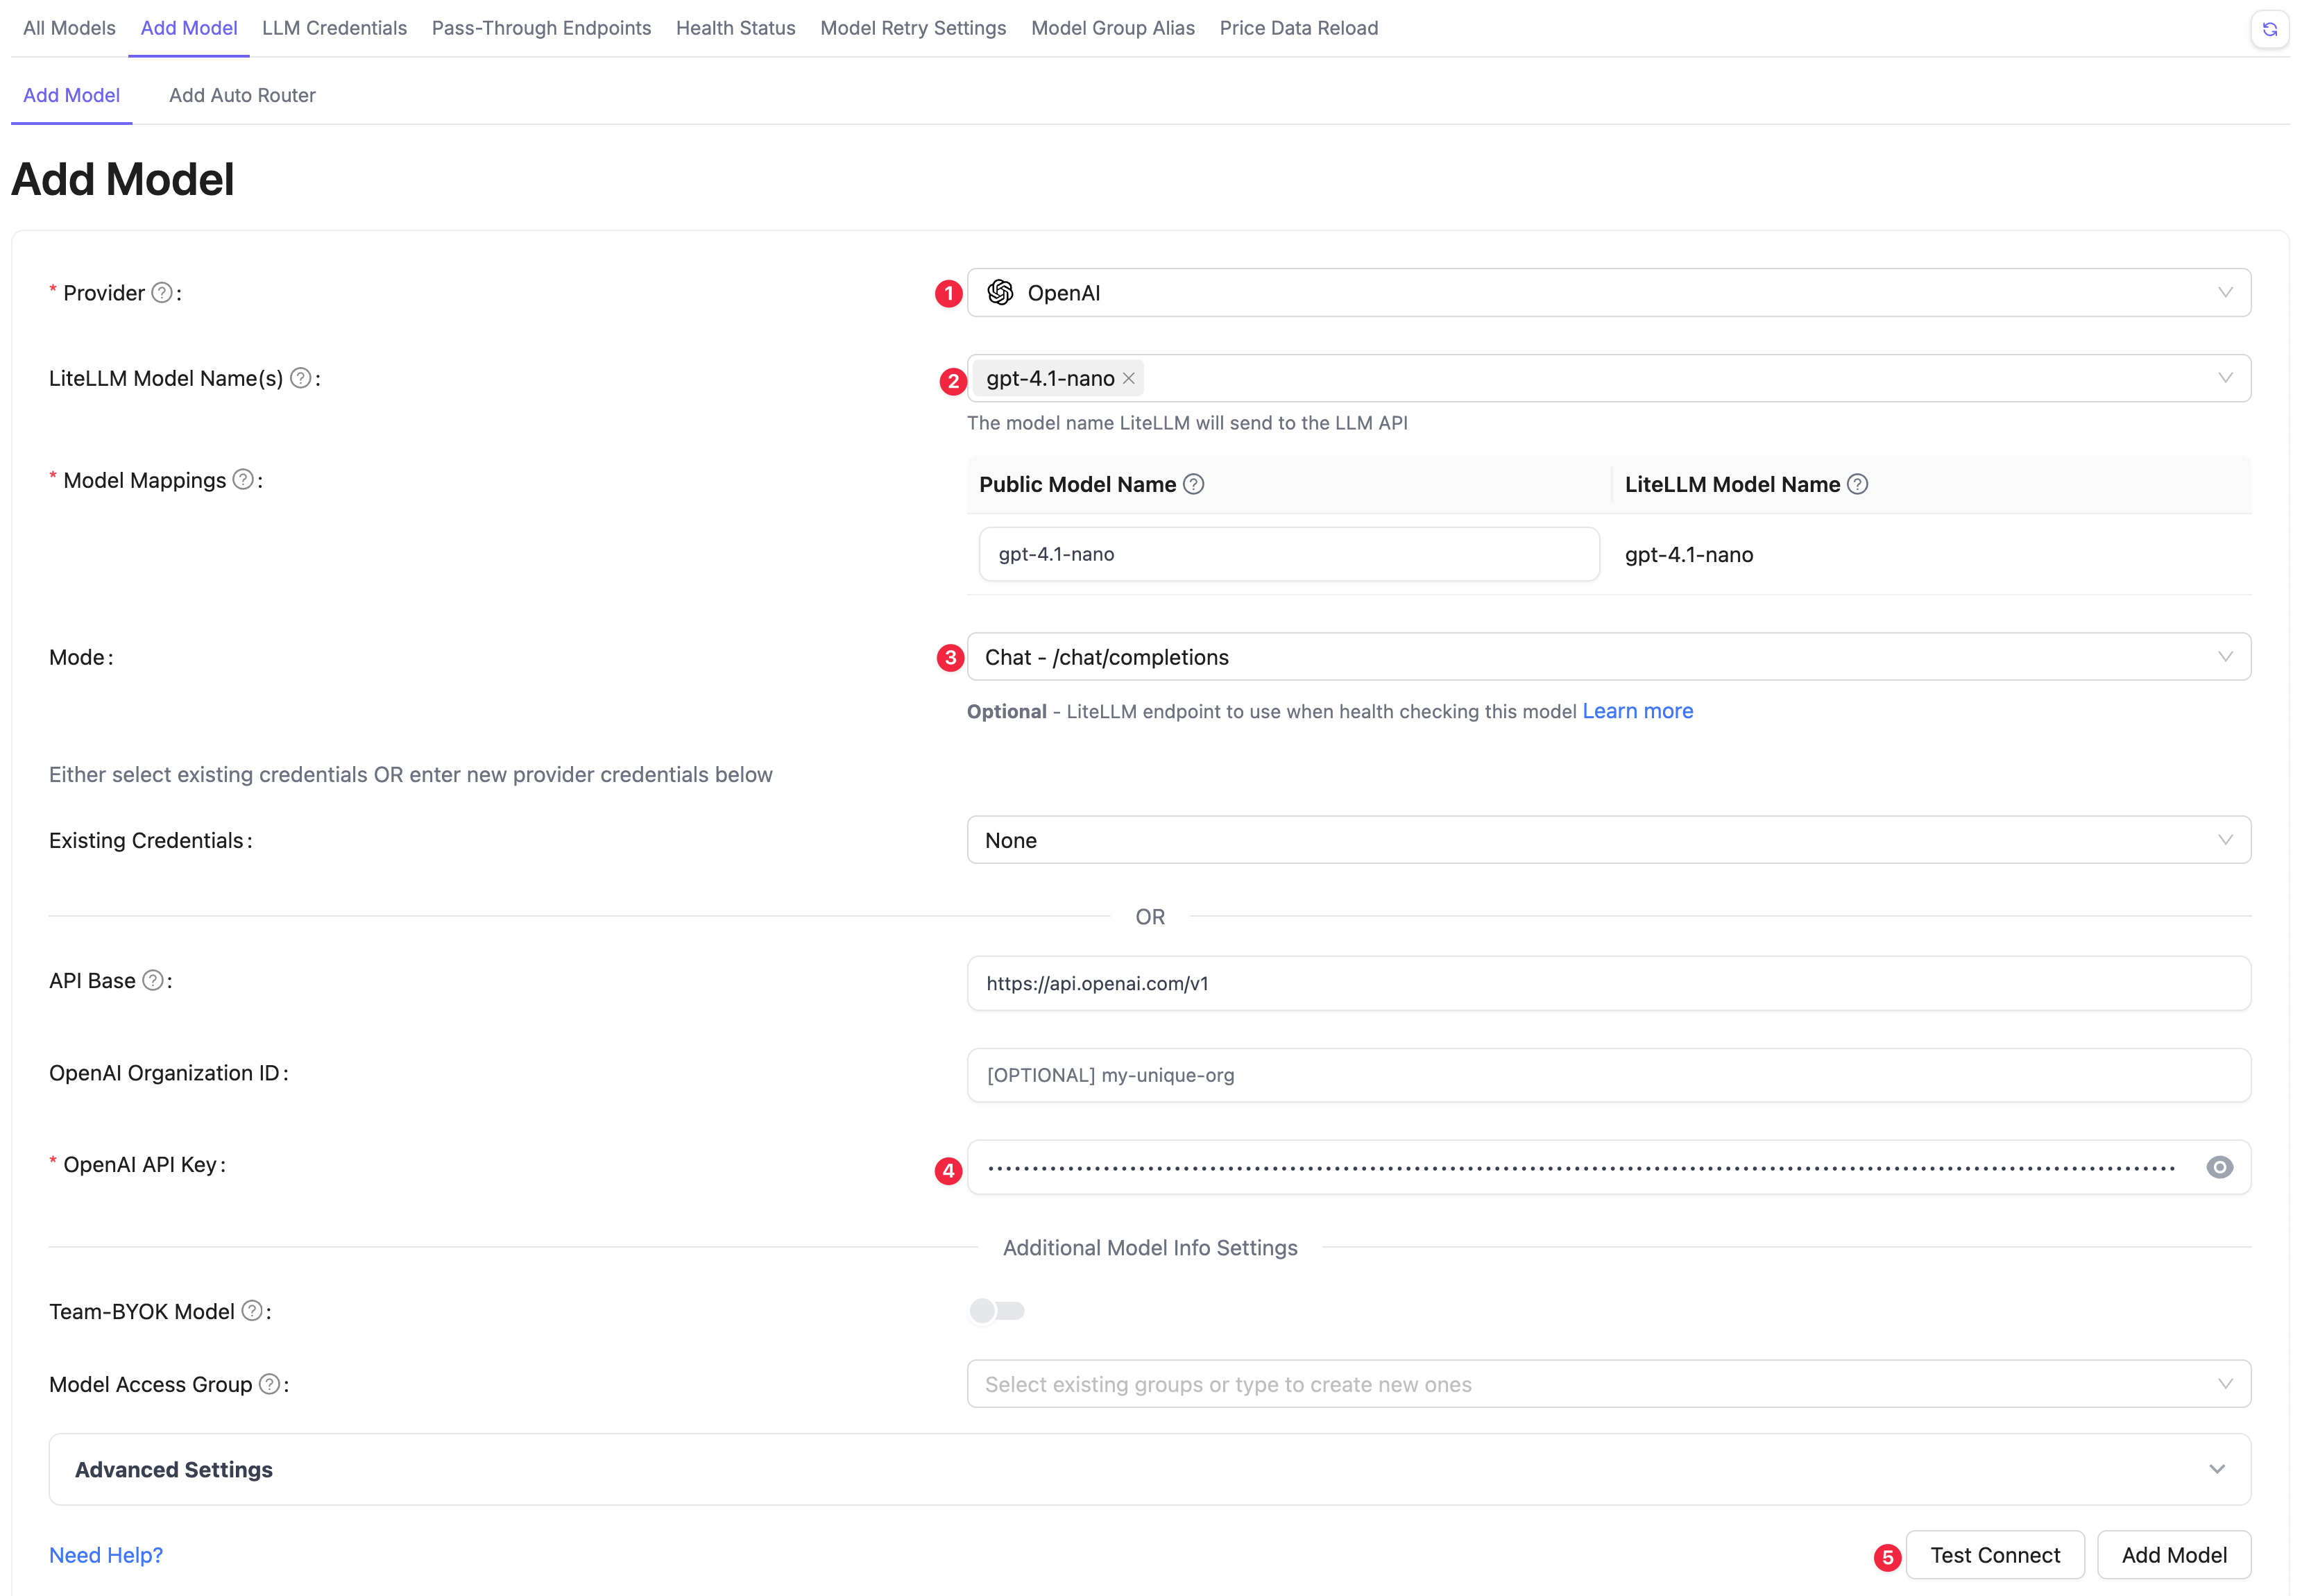
Task: Click the API Base input field
Action: pyautogui.click(x=1608, y=983)
